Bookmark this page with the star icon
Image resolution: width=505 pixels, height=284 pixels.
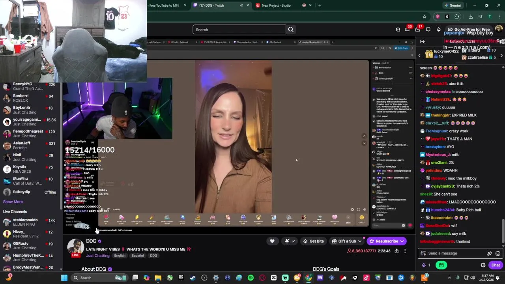pos(425,17)
